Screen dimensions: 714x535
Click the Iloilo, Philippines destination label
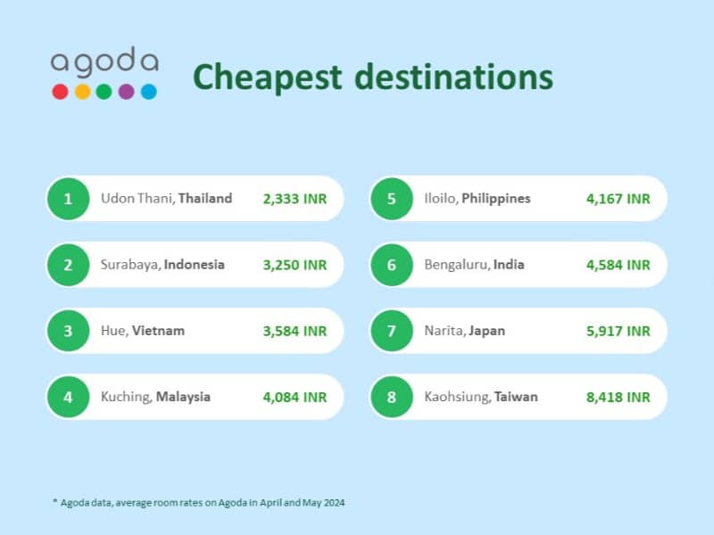pyautogui.click(x=477, y=199)
